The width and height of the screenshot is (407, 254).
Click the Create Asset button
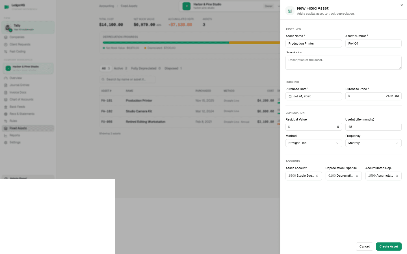(389, 246)
